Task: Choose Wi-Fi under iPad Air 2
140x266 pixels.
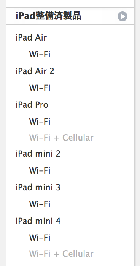Action: point(40,88)
